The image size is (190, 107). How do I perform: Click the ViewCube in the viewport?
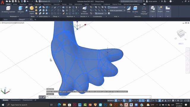(181, 33)
